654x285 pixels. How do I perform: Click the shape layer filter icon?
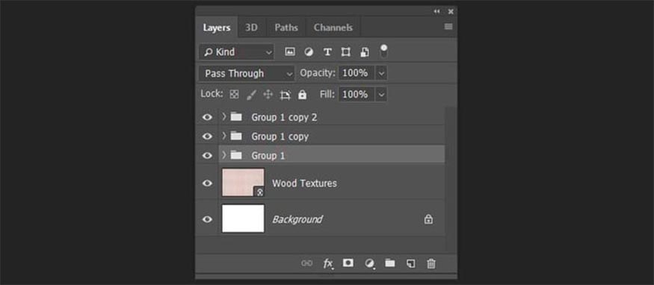pos(346,51)
